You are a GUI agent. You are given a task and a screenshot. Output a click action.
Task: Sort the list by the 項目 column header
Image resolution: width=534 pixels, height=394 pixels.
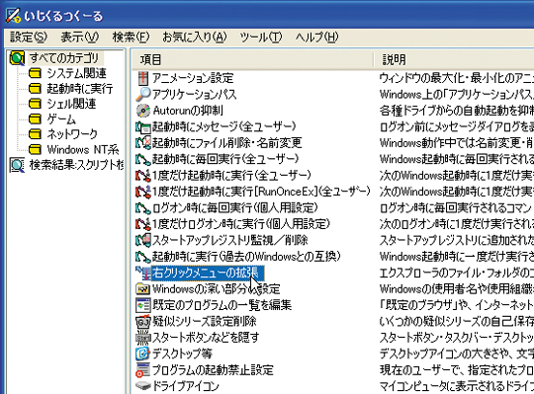pyautogui.click(x=252, y=59)
